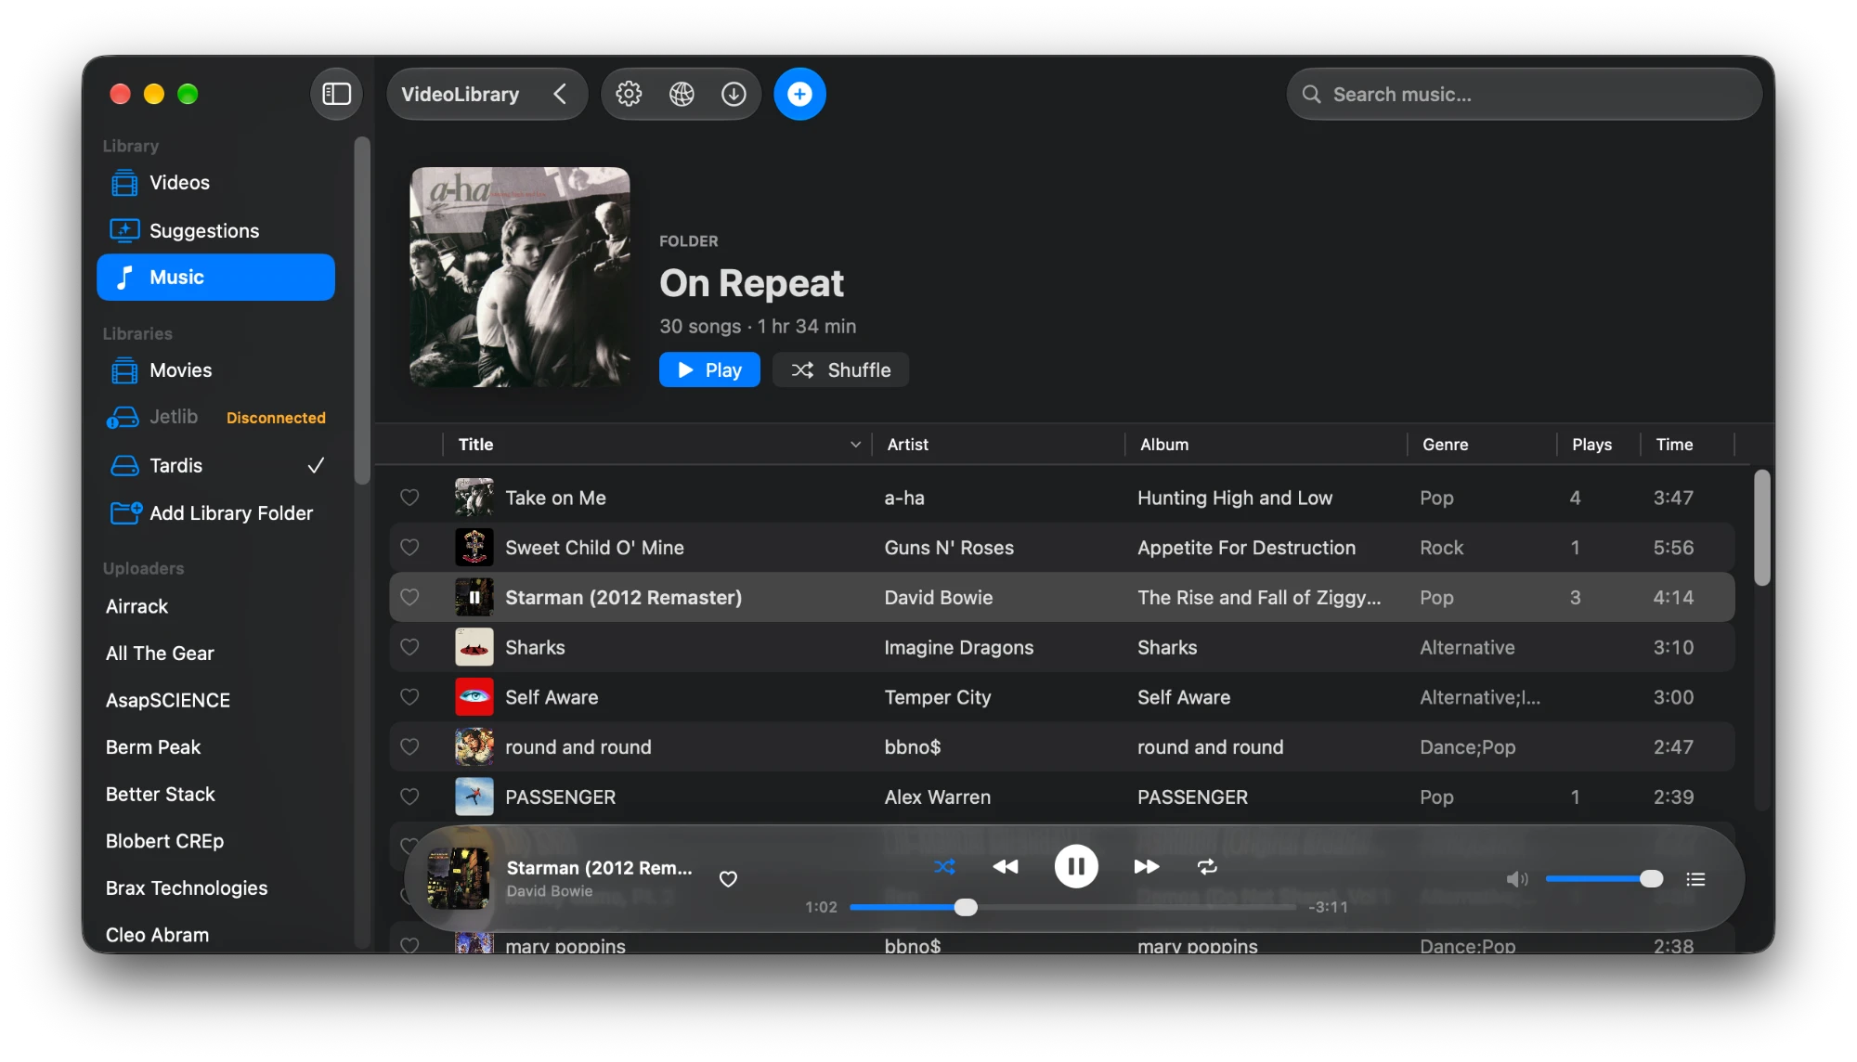Select the a-ha artist cell
Viewport: 1857px width, 1062px height.
click(x=904, y=498)
